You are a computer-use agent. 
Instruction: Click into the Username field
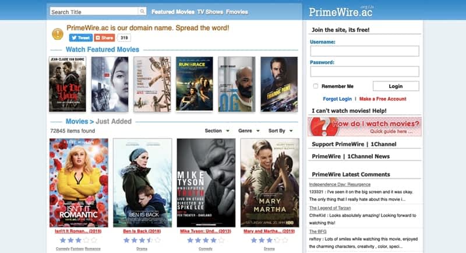coord(365,51)
